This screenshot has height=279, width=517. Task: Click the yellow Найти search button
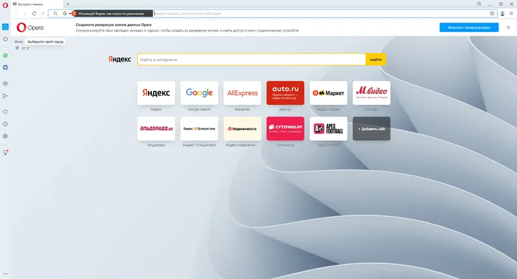coord(376,59)
